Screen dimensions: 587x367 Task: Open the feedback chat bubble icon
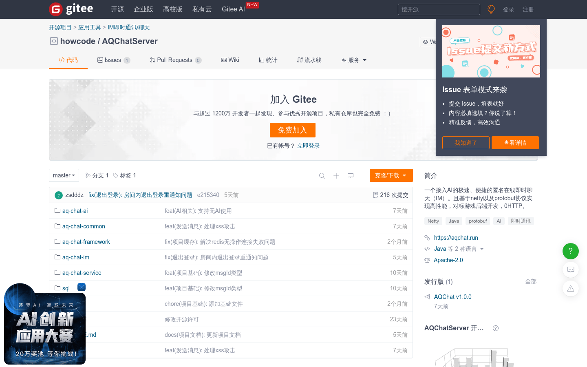(x=571, y=270)
